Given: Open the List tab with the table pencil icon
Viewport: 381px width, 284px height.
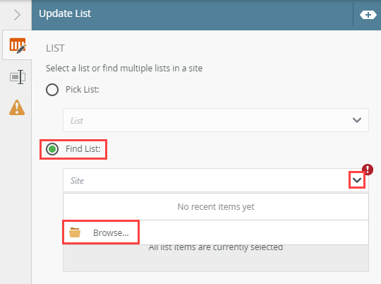Looking at the screenshot, I should [x=17, y=45].
